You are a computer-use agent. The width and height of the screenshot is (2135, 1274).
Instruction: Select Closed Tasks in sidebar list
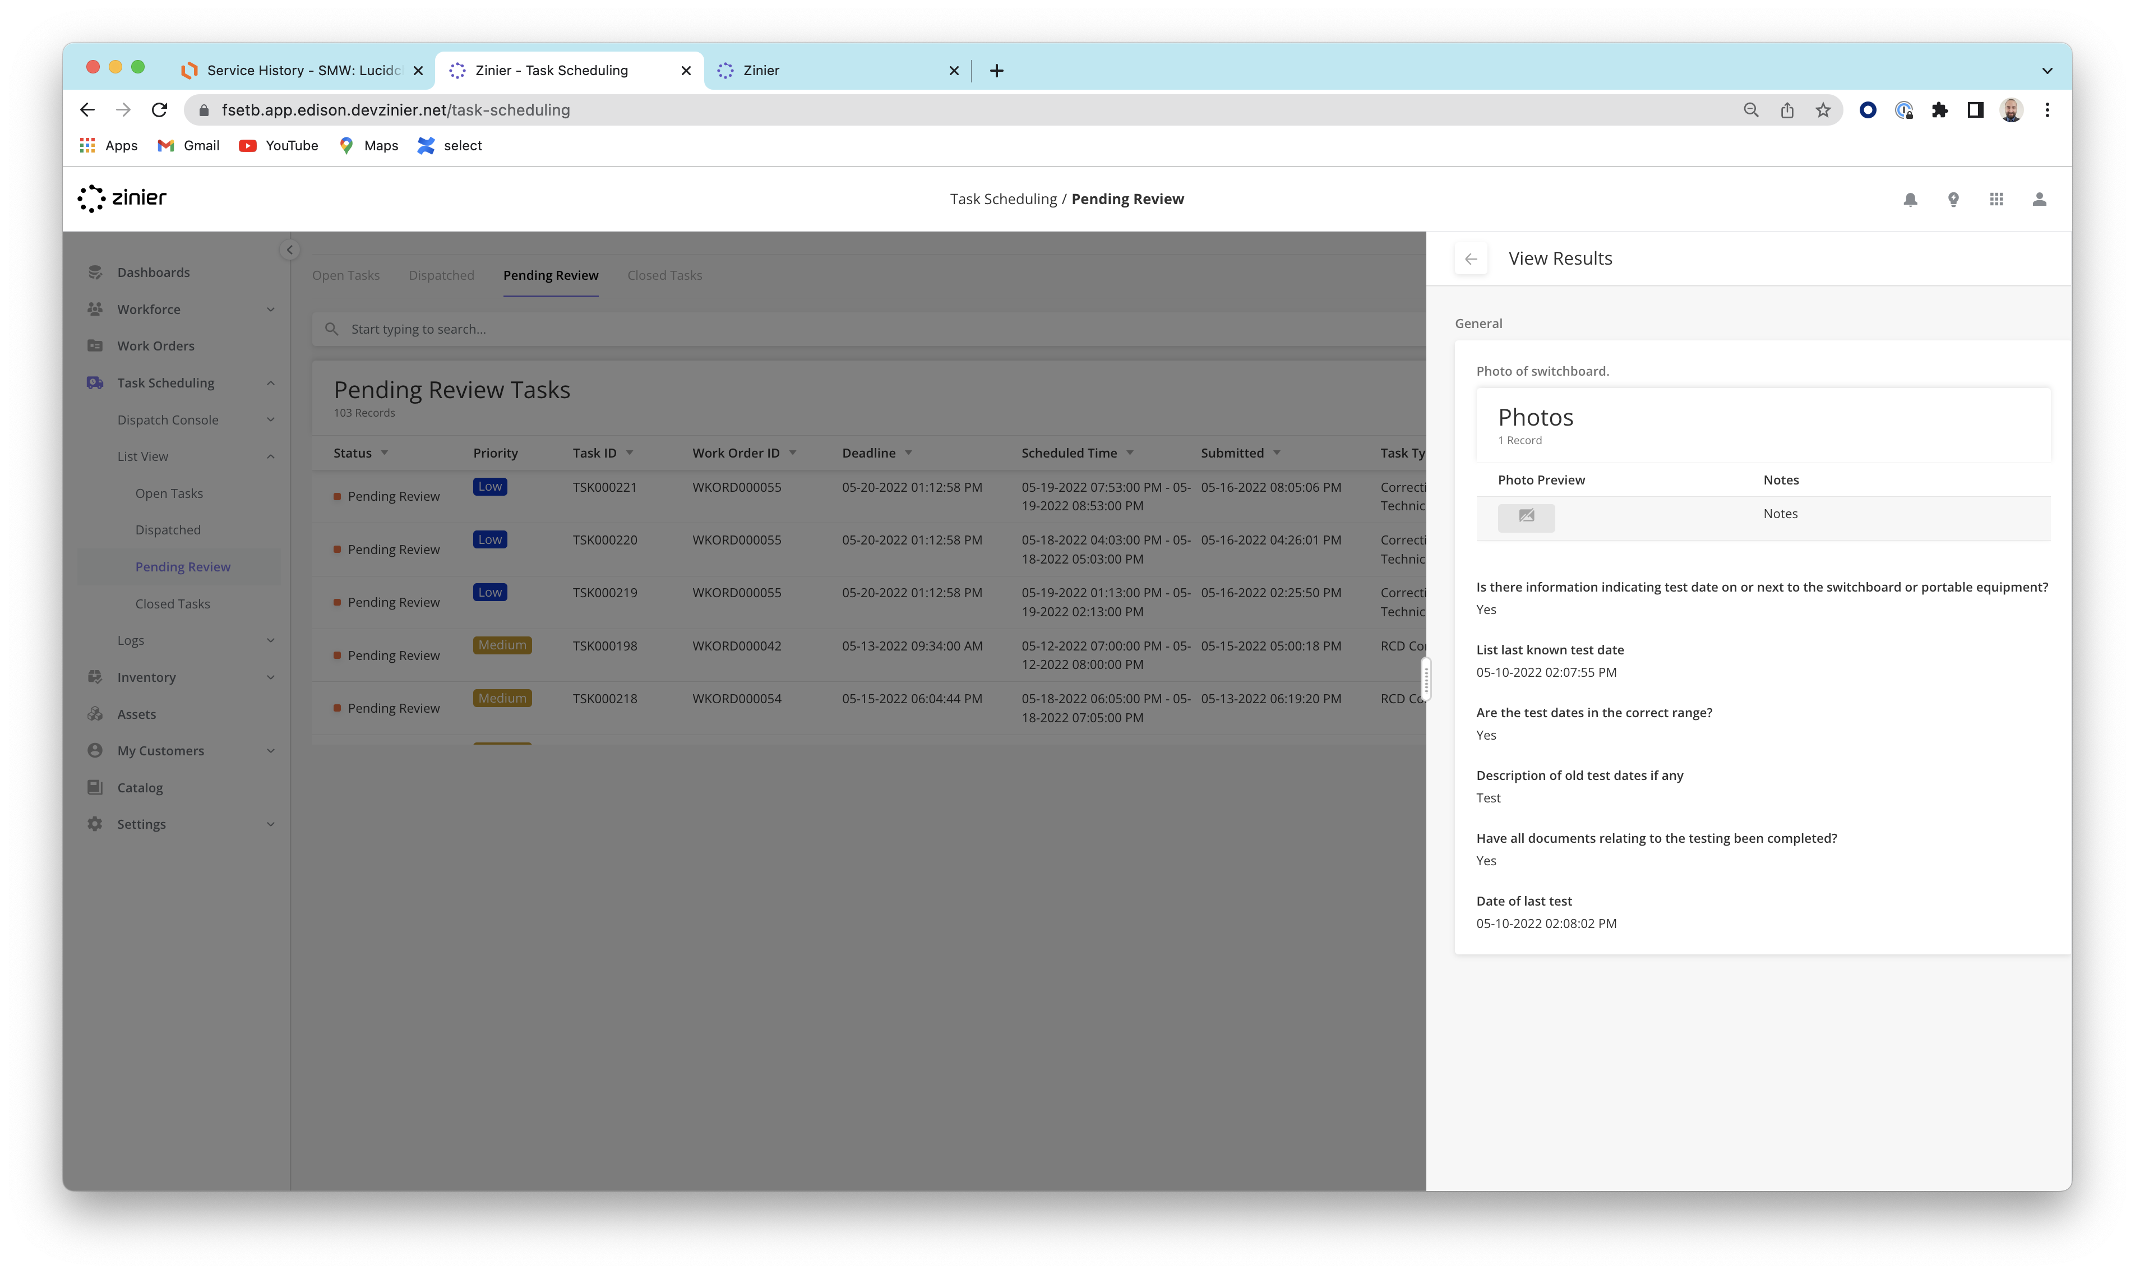173,603
